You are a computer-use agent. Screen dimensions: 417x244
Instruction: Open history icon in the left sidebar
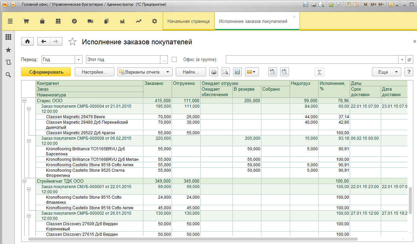tap(9, 62)
